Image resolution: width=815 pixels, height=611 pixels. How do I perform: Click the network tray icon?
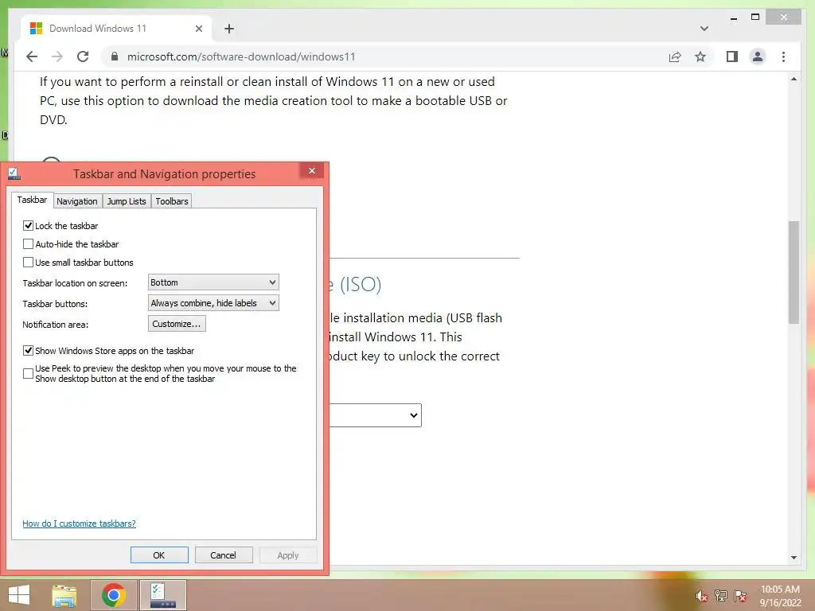click(720, 596)
